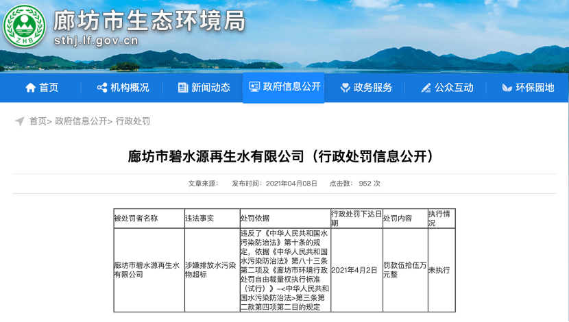Go to 政府信息公开 in the breadcrumb

point(81,121)
